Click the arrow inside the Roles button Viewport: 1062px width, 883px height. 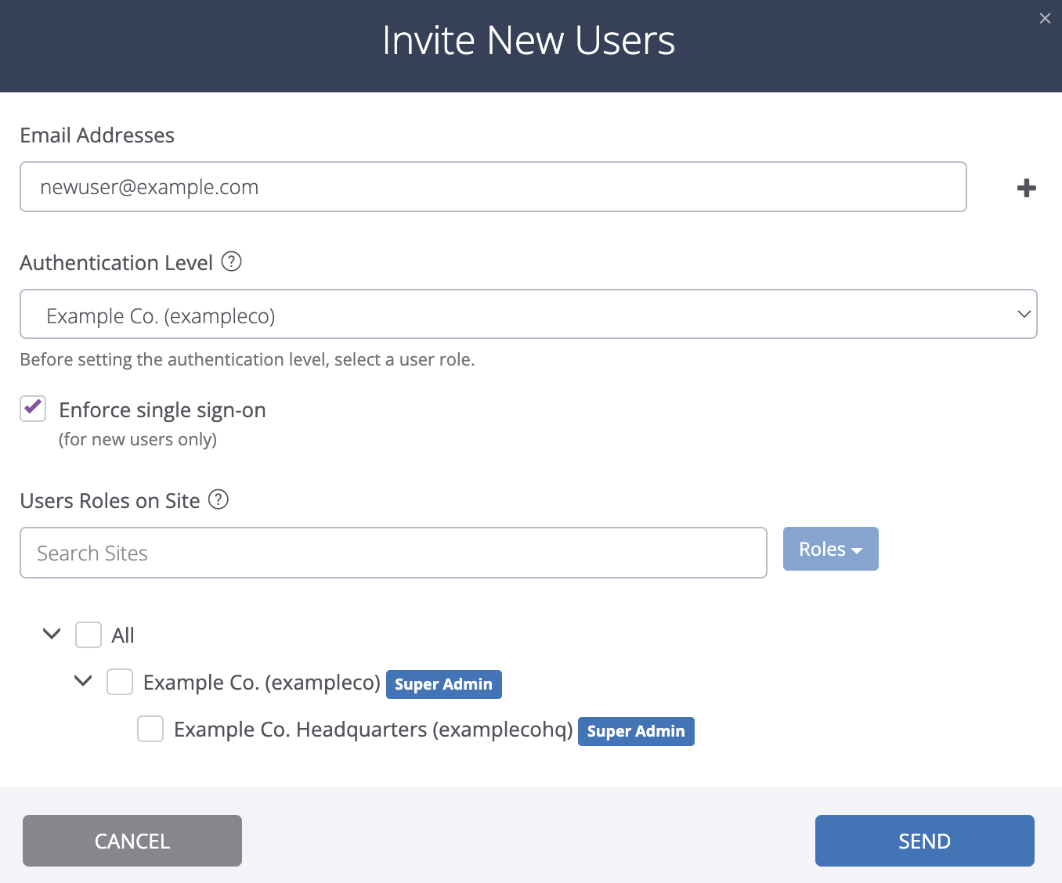tap(858, 549)
